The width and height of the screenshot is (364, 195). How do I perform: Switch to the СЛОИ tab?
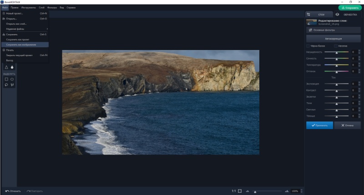tap(319, 15)
